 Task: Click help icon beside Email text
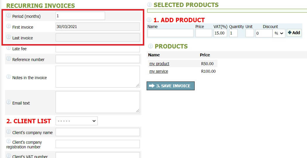point(8,102)
